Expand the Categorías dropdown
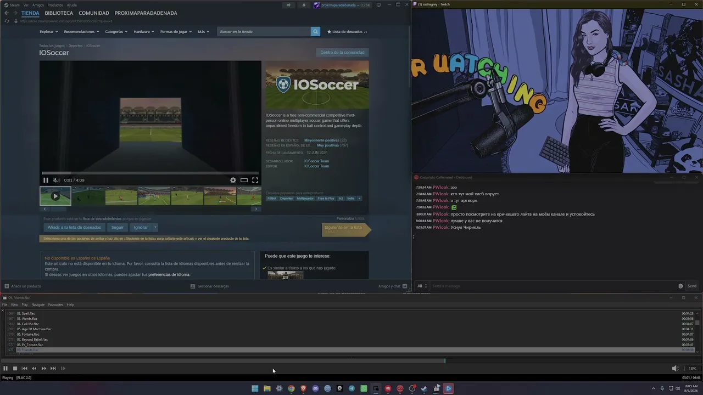703x395 pixels. pos(116,32)
